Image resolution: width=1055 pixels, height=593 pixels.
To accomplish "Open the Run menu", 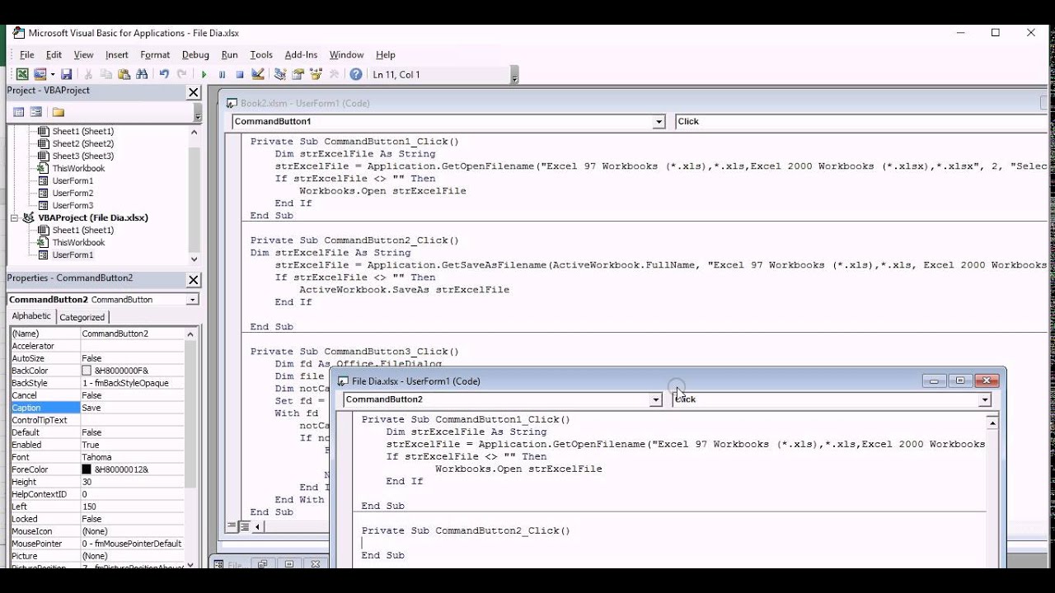I will point(230,54).
